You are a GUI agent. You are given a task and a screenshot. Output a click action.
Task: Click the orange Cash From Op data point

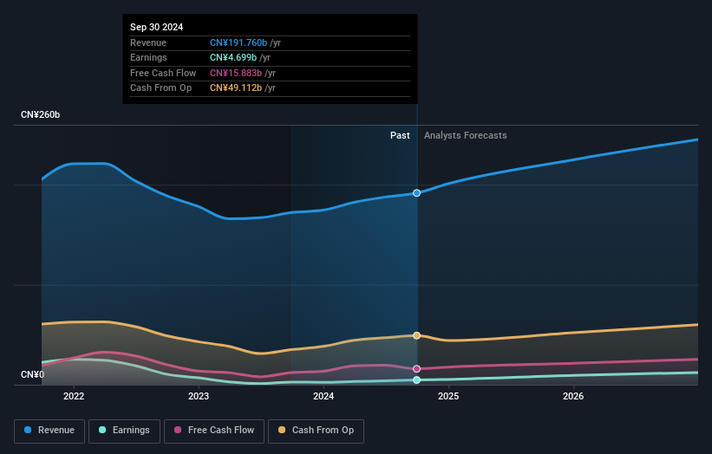coord(416,335)
